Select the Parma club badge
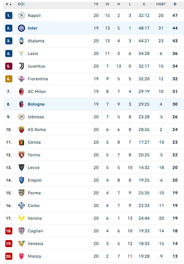Viewport: 184px width, 264px height. pos(21,193)
